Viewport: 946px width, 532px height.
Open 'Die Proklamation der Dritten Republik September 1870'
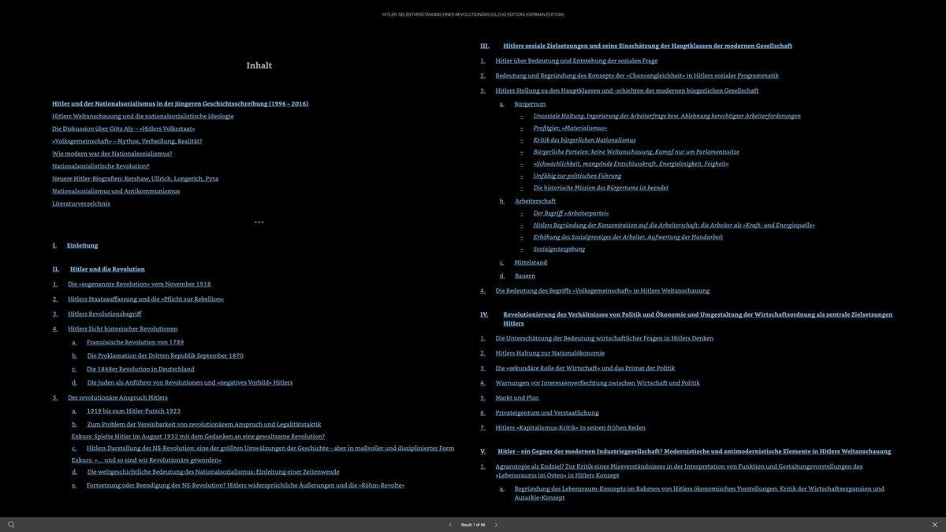click(166, 355)
